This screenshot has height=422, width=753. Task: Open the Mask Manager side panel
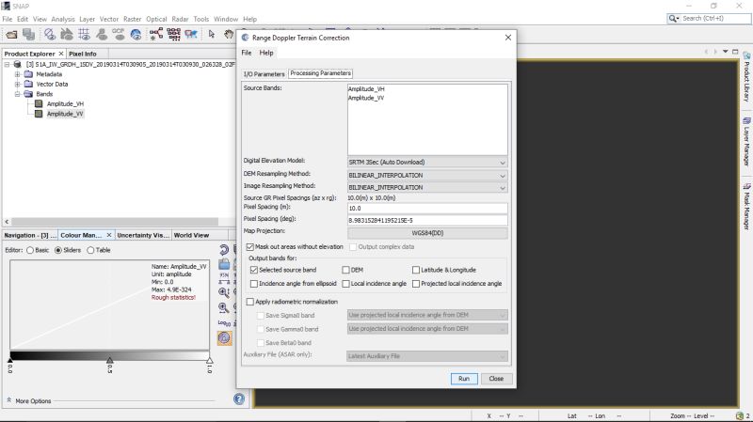tap(746, 206)
